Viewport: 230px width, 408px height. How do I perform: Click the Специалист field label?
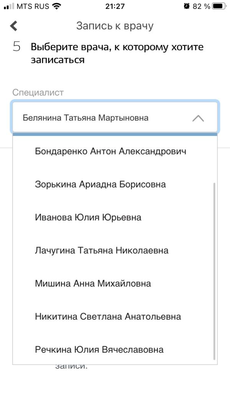(x=38, y=92)
